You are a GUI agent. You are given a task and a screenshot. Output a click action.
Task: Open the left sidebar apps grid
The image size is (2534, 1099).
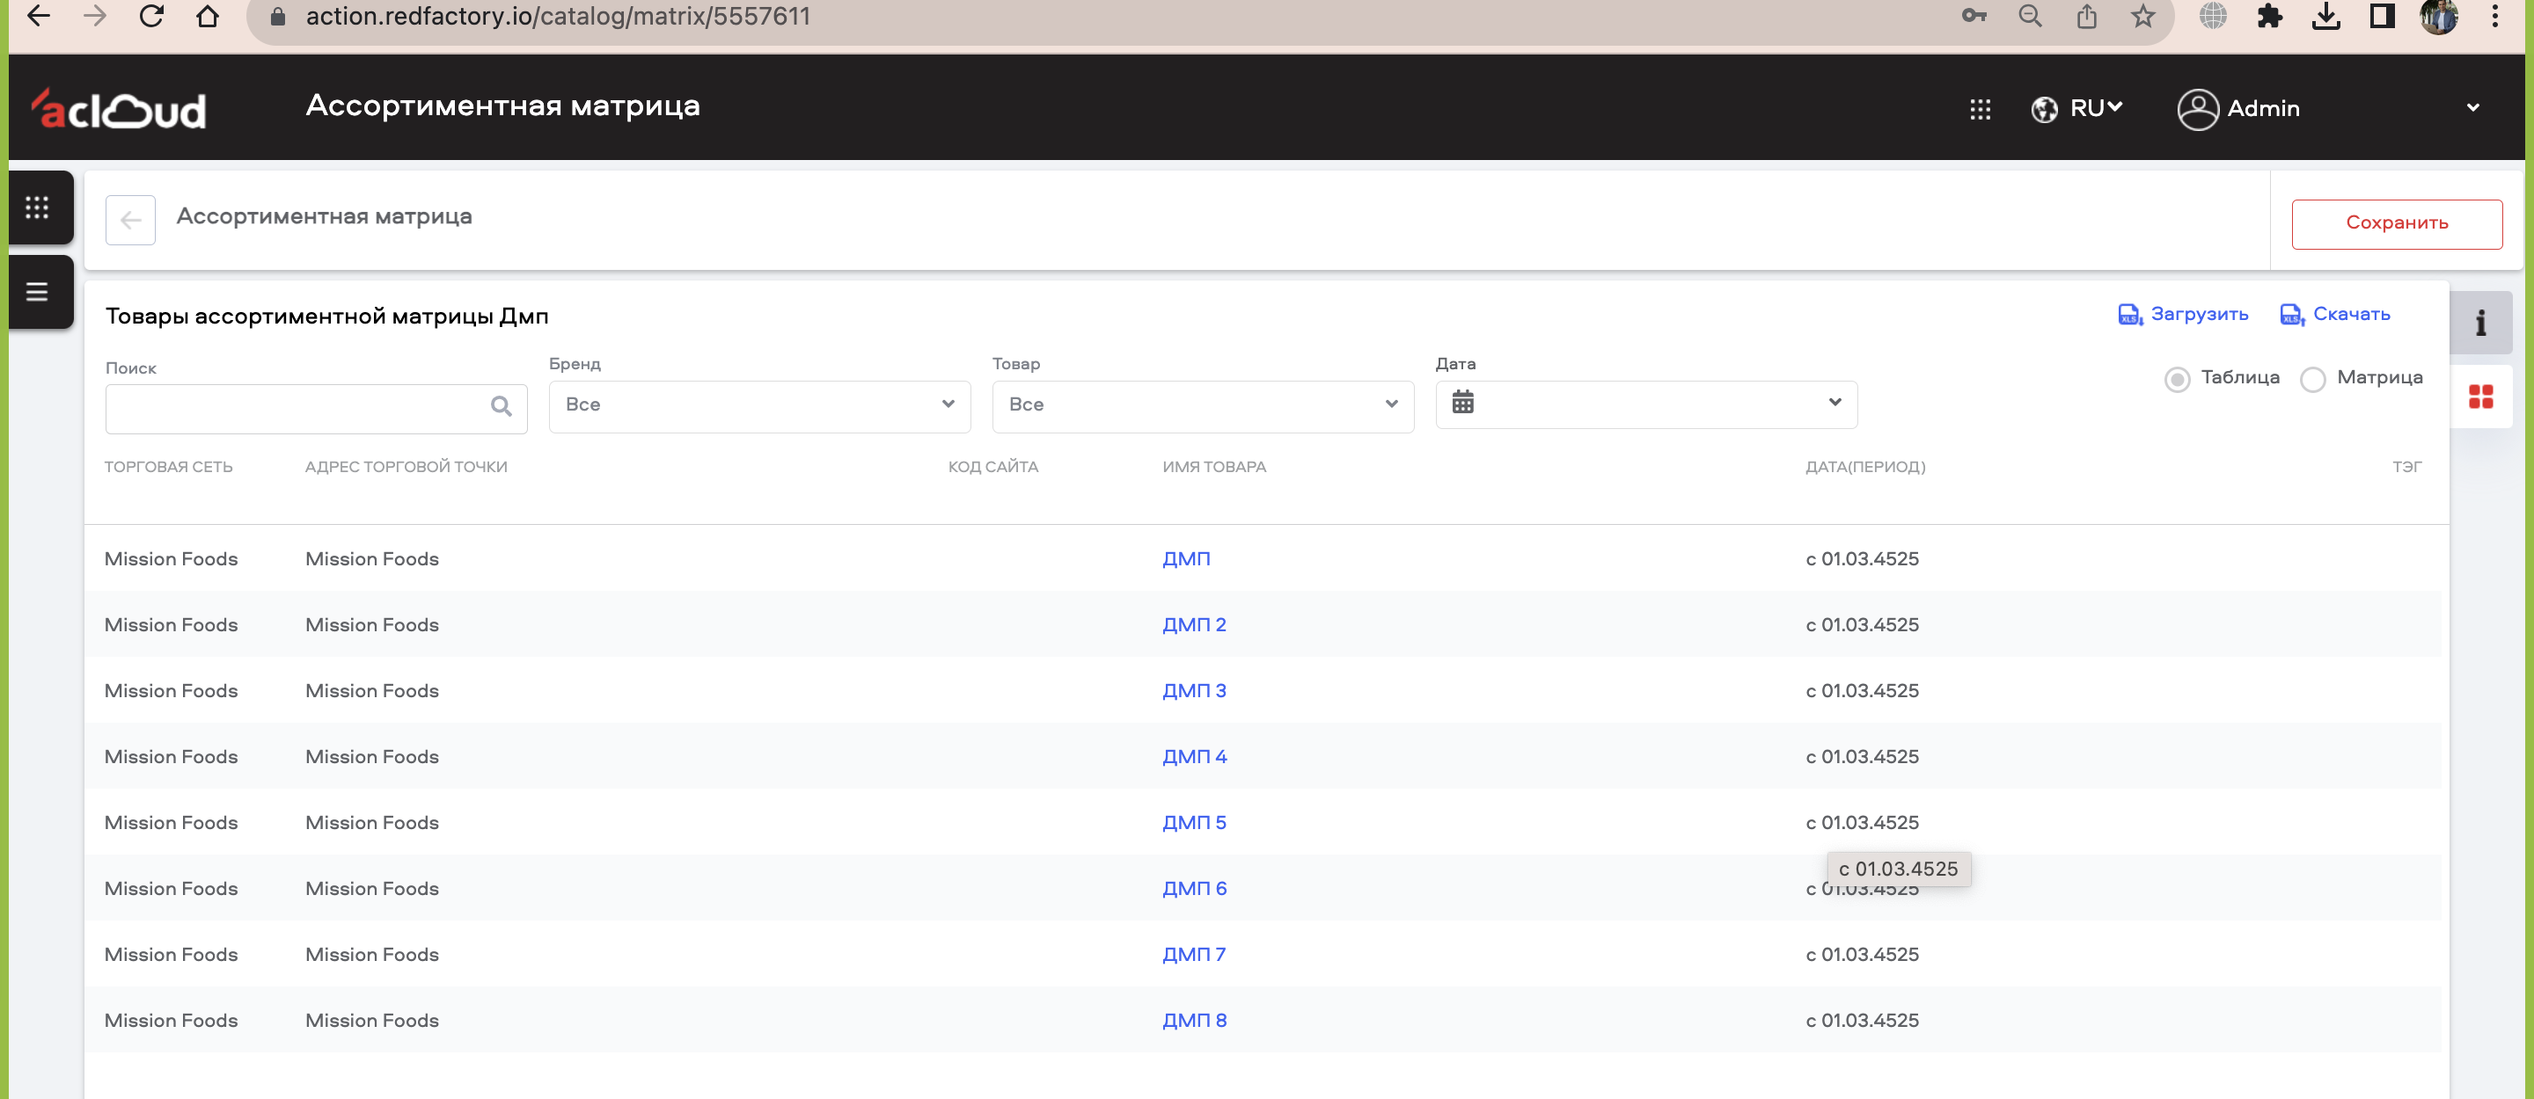click(37, 207)
